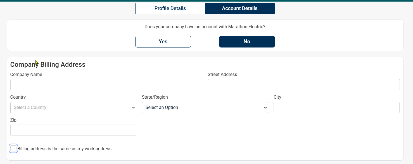Screen dimensions: 413x164
Task: Click the Street Address field label
Action: (222, 75)
